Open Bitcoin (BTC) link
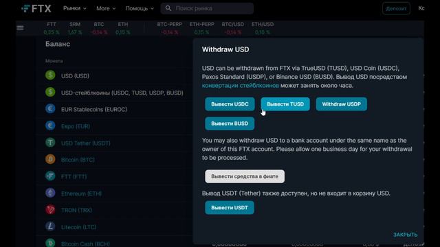Screen dimensions: 440x247 [78, 160]
